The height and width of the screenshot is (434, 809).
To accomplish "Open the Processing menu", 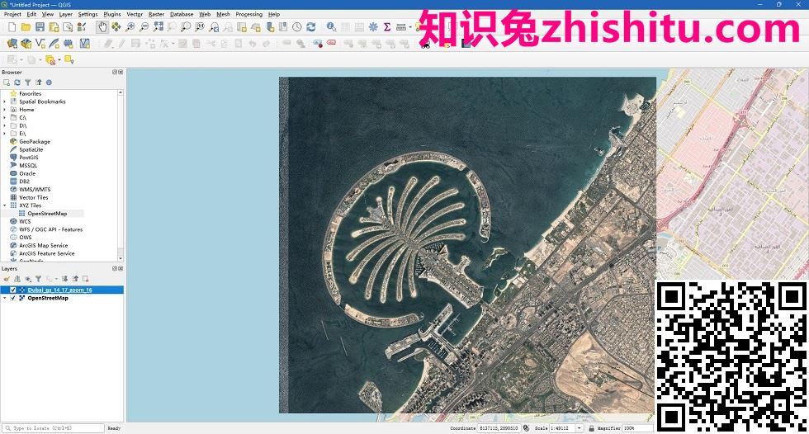I will [249, 14].
